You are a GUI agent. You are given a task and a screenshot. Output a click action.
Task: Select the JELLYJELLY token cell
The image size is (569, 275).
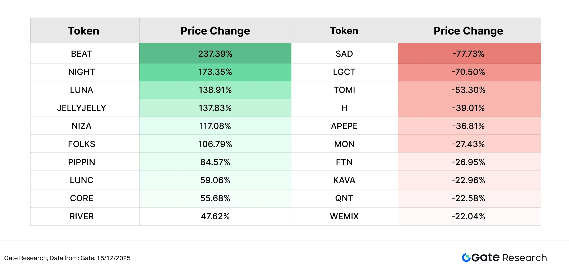[81, 108]
